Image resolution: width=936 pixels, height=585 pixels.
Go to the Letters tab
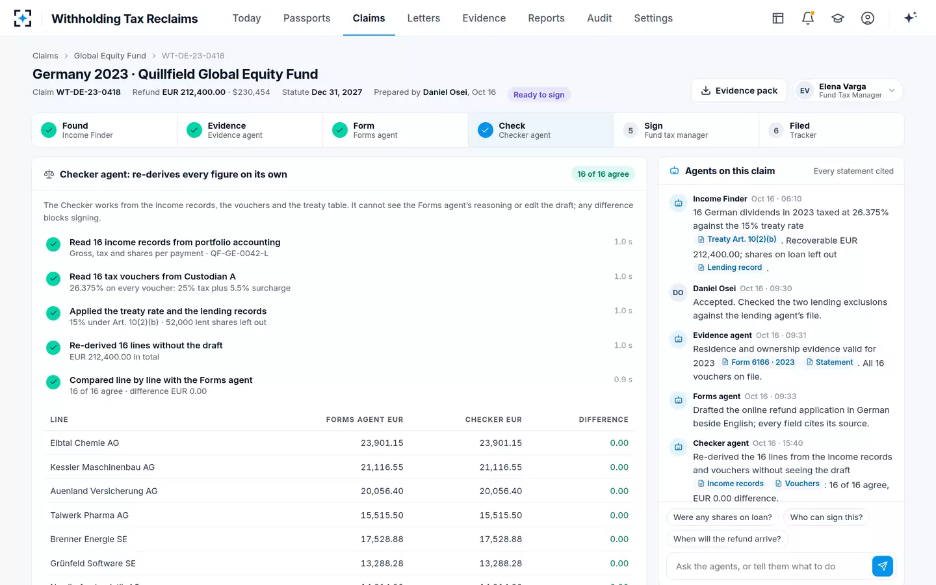pyautogui.click(x=424, y=18)
